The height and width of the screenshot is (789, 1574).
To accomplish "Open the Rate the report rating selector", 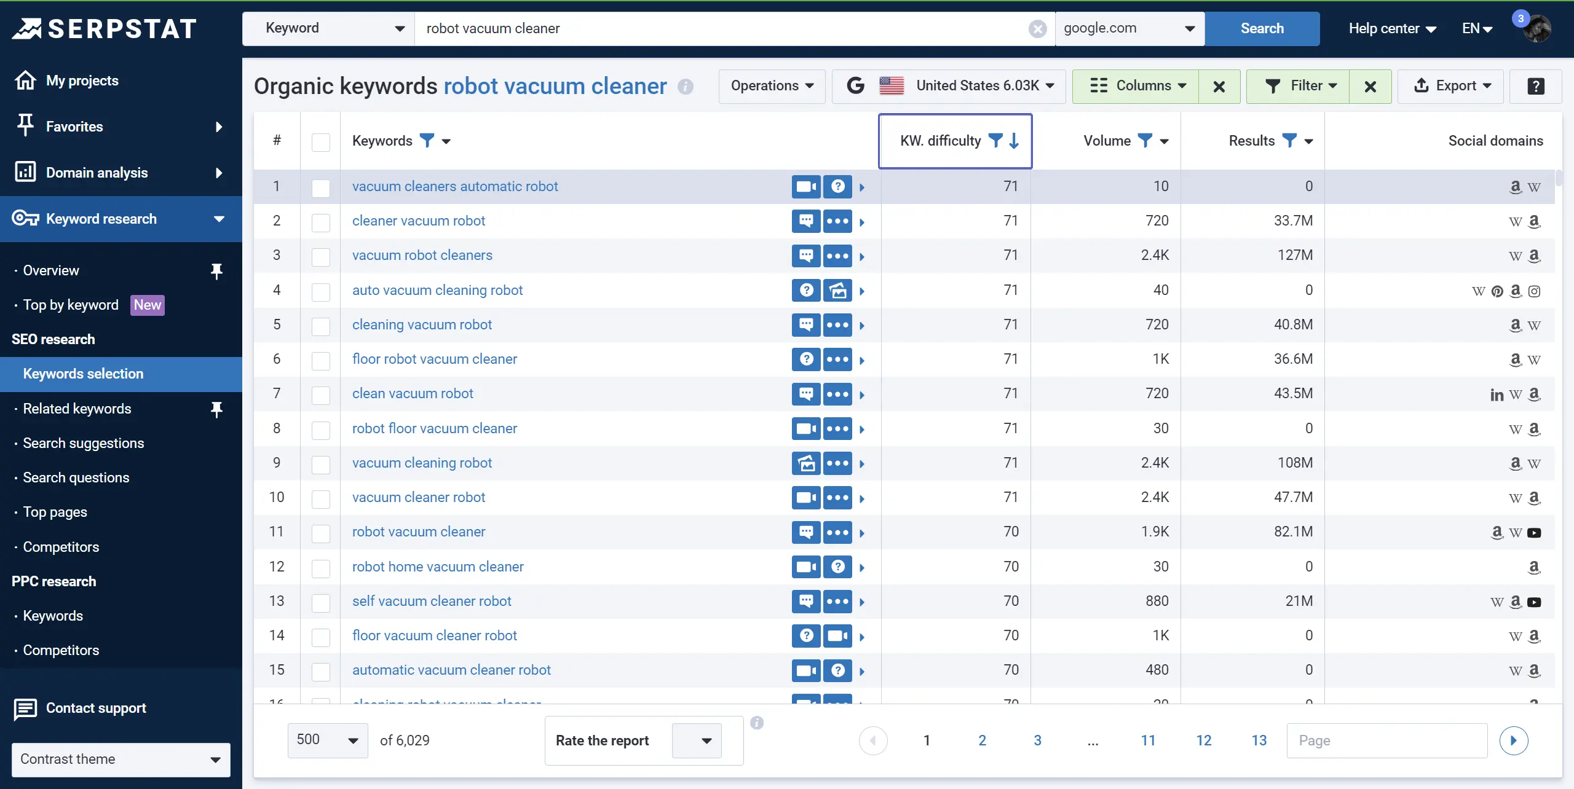I will point(697,741).
